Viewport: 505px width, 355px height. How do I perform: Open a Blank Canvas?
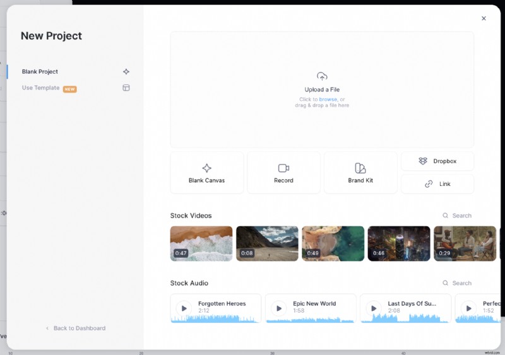(207, 173)
